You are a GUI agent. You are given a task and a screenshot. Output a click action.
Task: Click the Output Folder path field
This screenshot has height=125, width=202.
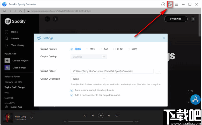pos(112,71)
